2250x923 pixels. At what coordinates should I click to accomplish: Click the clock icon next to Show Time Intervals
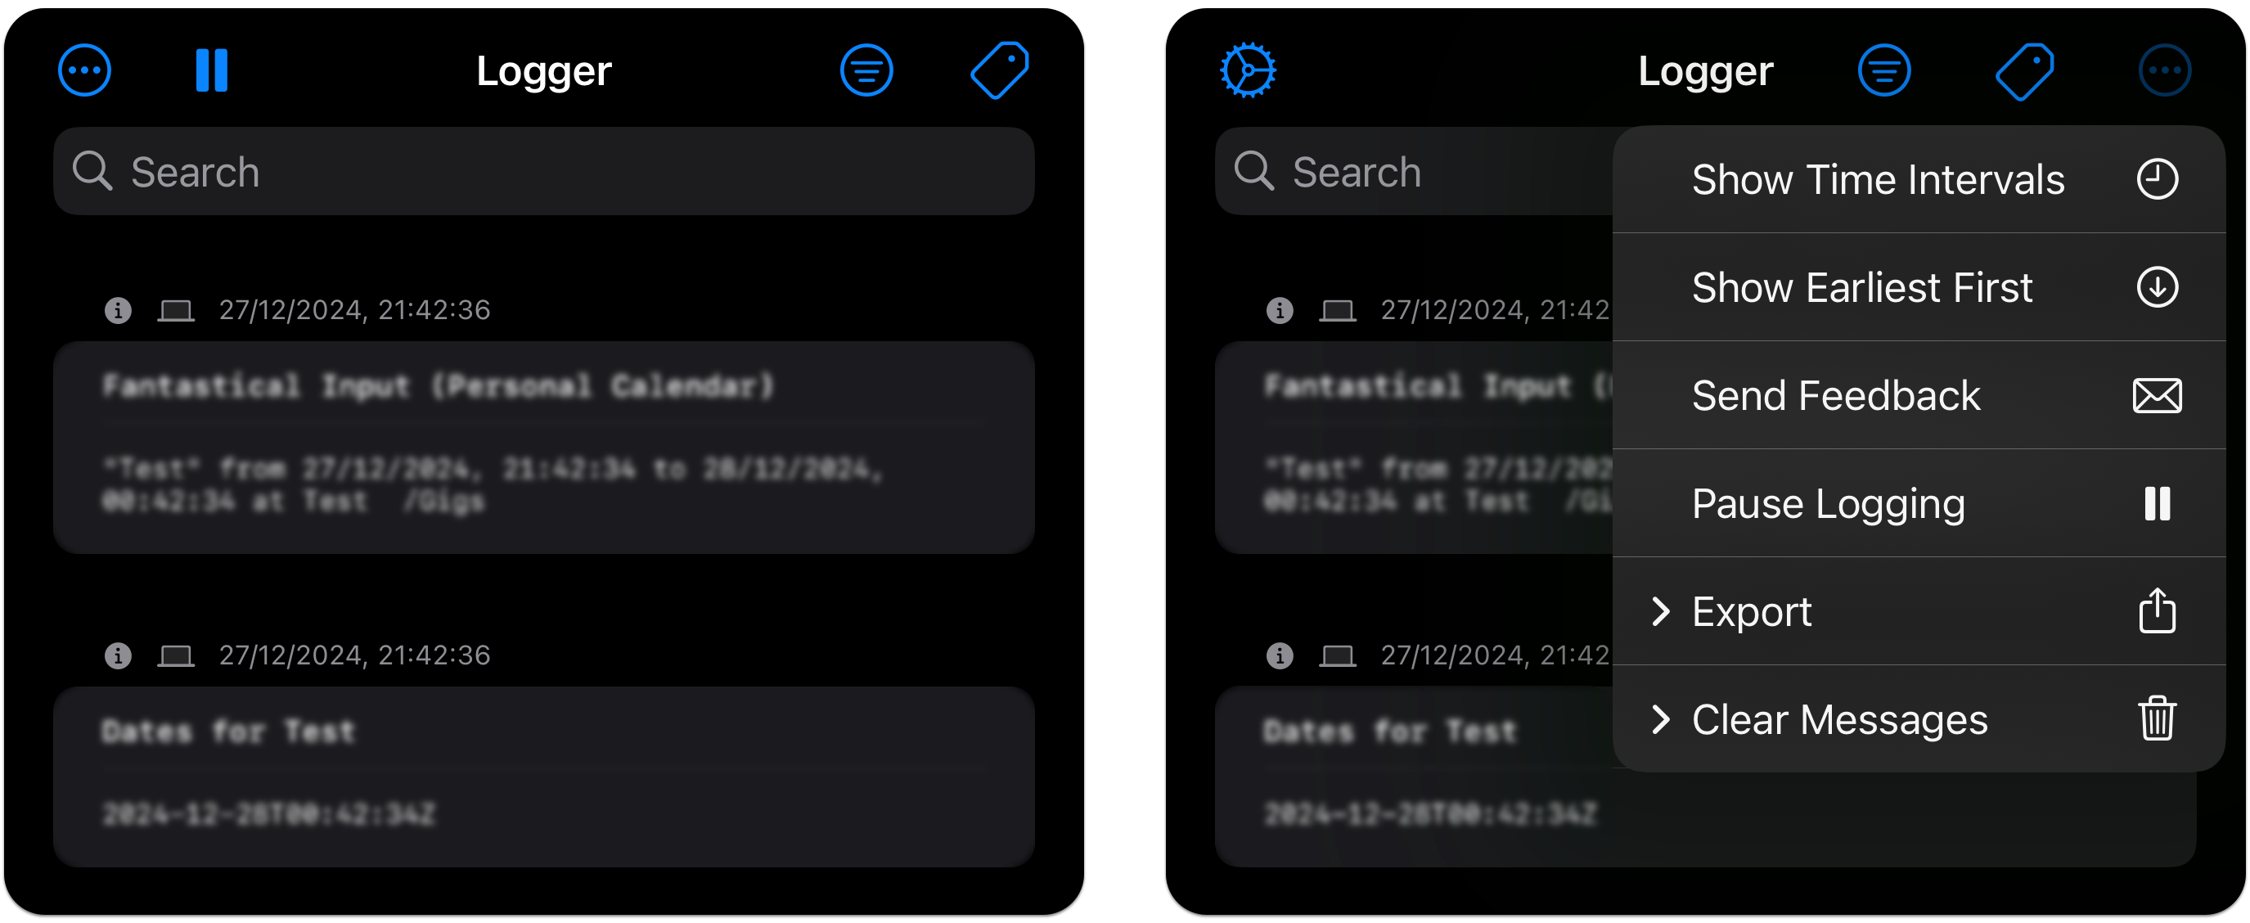[x=2158, y=179]
